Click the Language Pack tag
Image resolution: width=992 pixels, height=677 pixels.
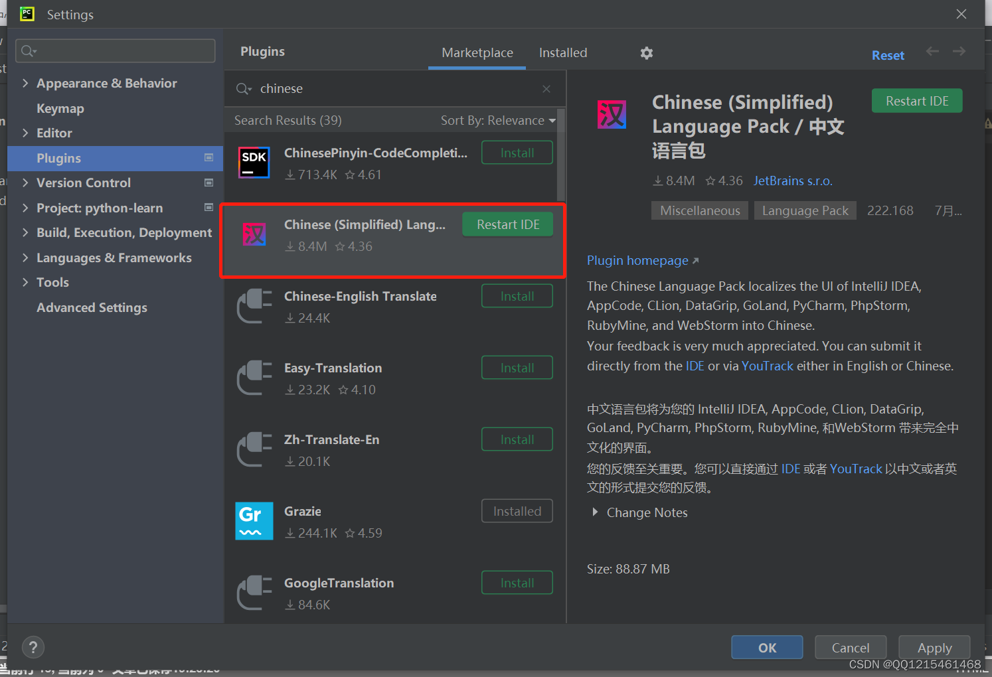coord(805,210)
